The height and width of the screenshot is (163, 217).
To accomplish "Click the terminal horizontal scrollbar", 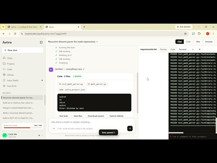I will (x=176, y=133).
